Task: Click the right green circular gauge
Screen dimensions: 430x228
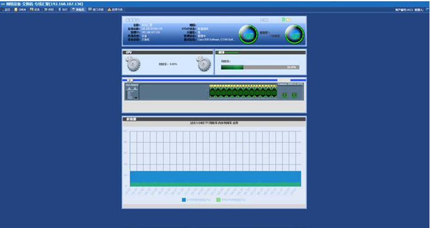Action: [x=294, y=34]
